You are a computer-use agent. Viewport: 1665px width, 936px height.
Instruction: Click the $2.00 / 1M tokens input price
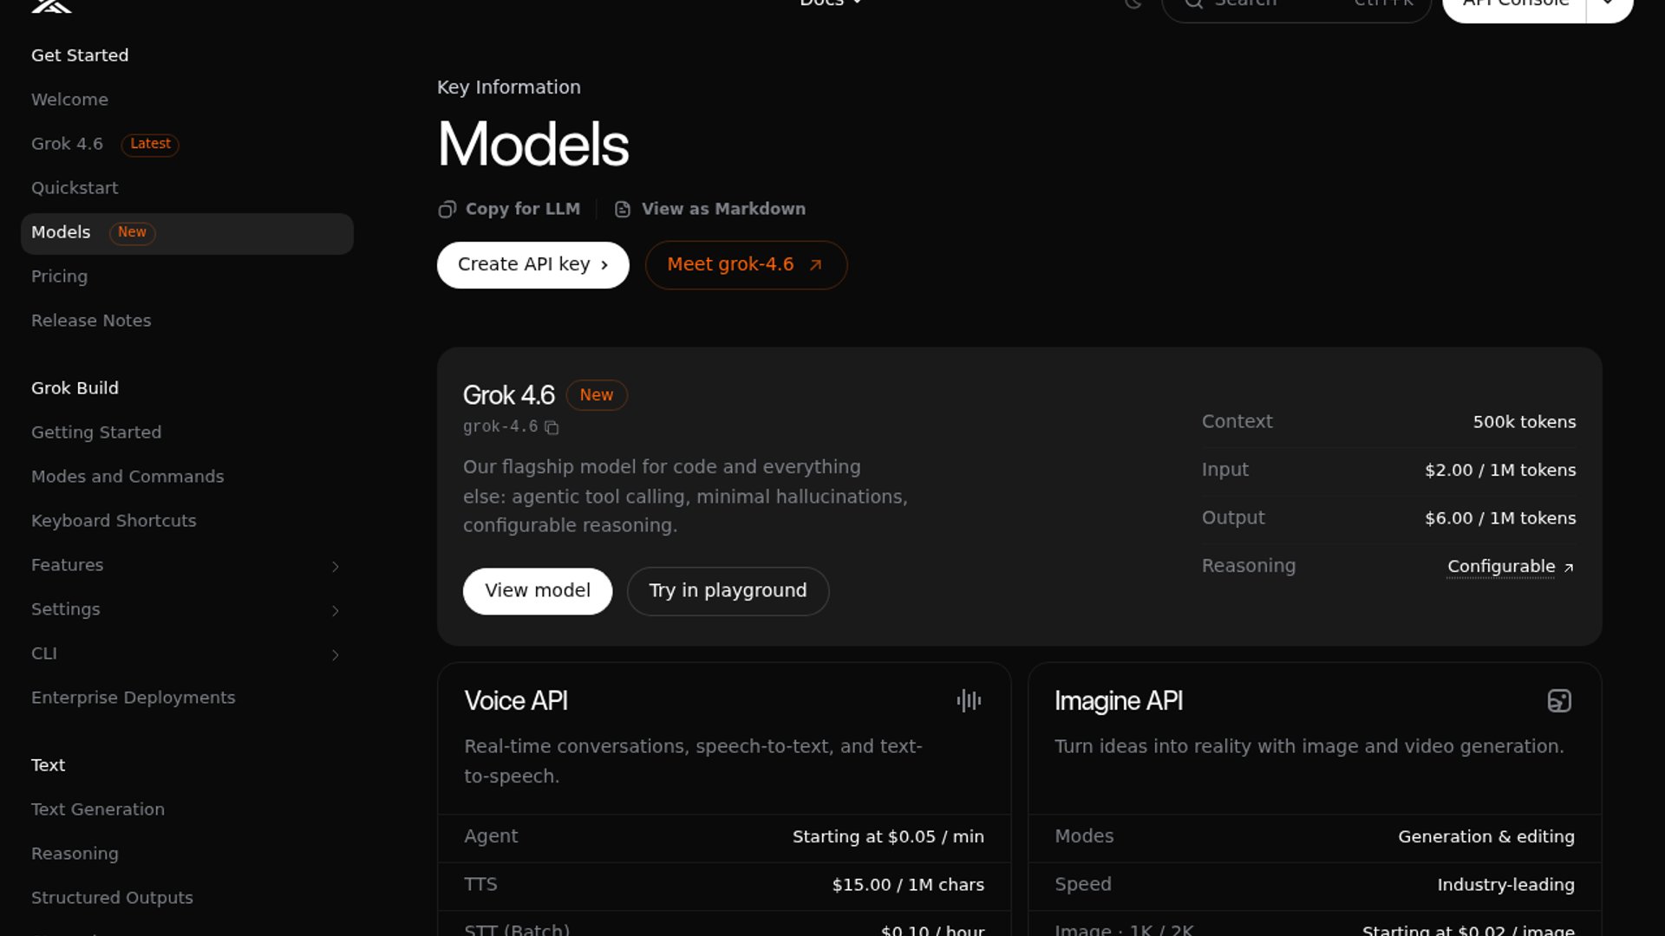point(1500,471)
